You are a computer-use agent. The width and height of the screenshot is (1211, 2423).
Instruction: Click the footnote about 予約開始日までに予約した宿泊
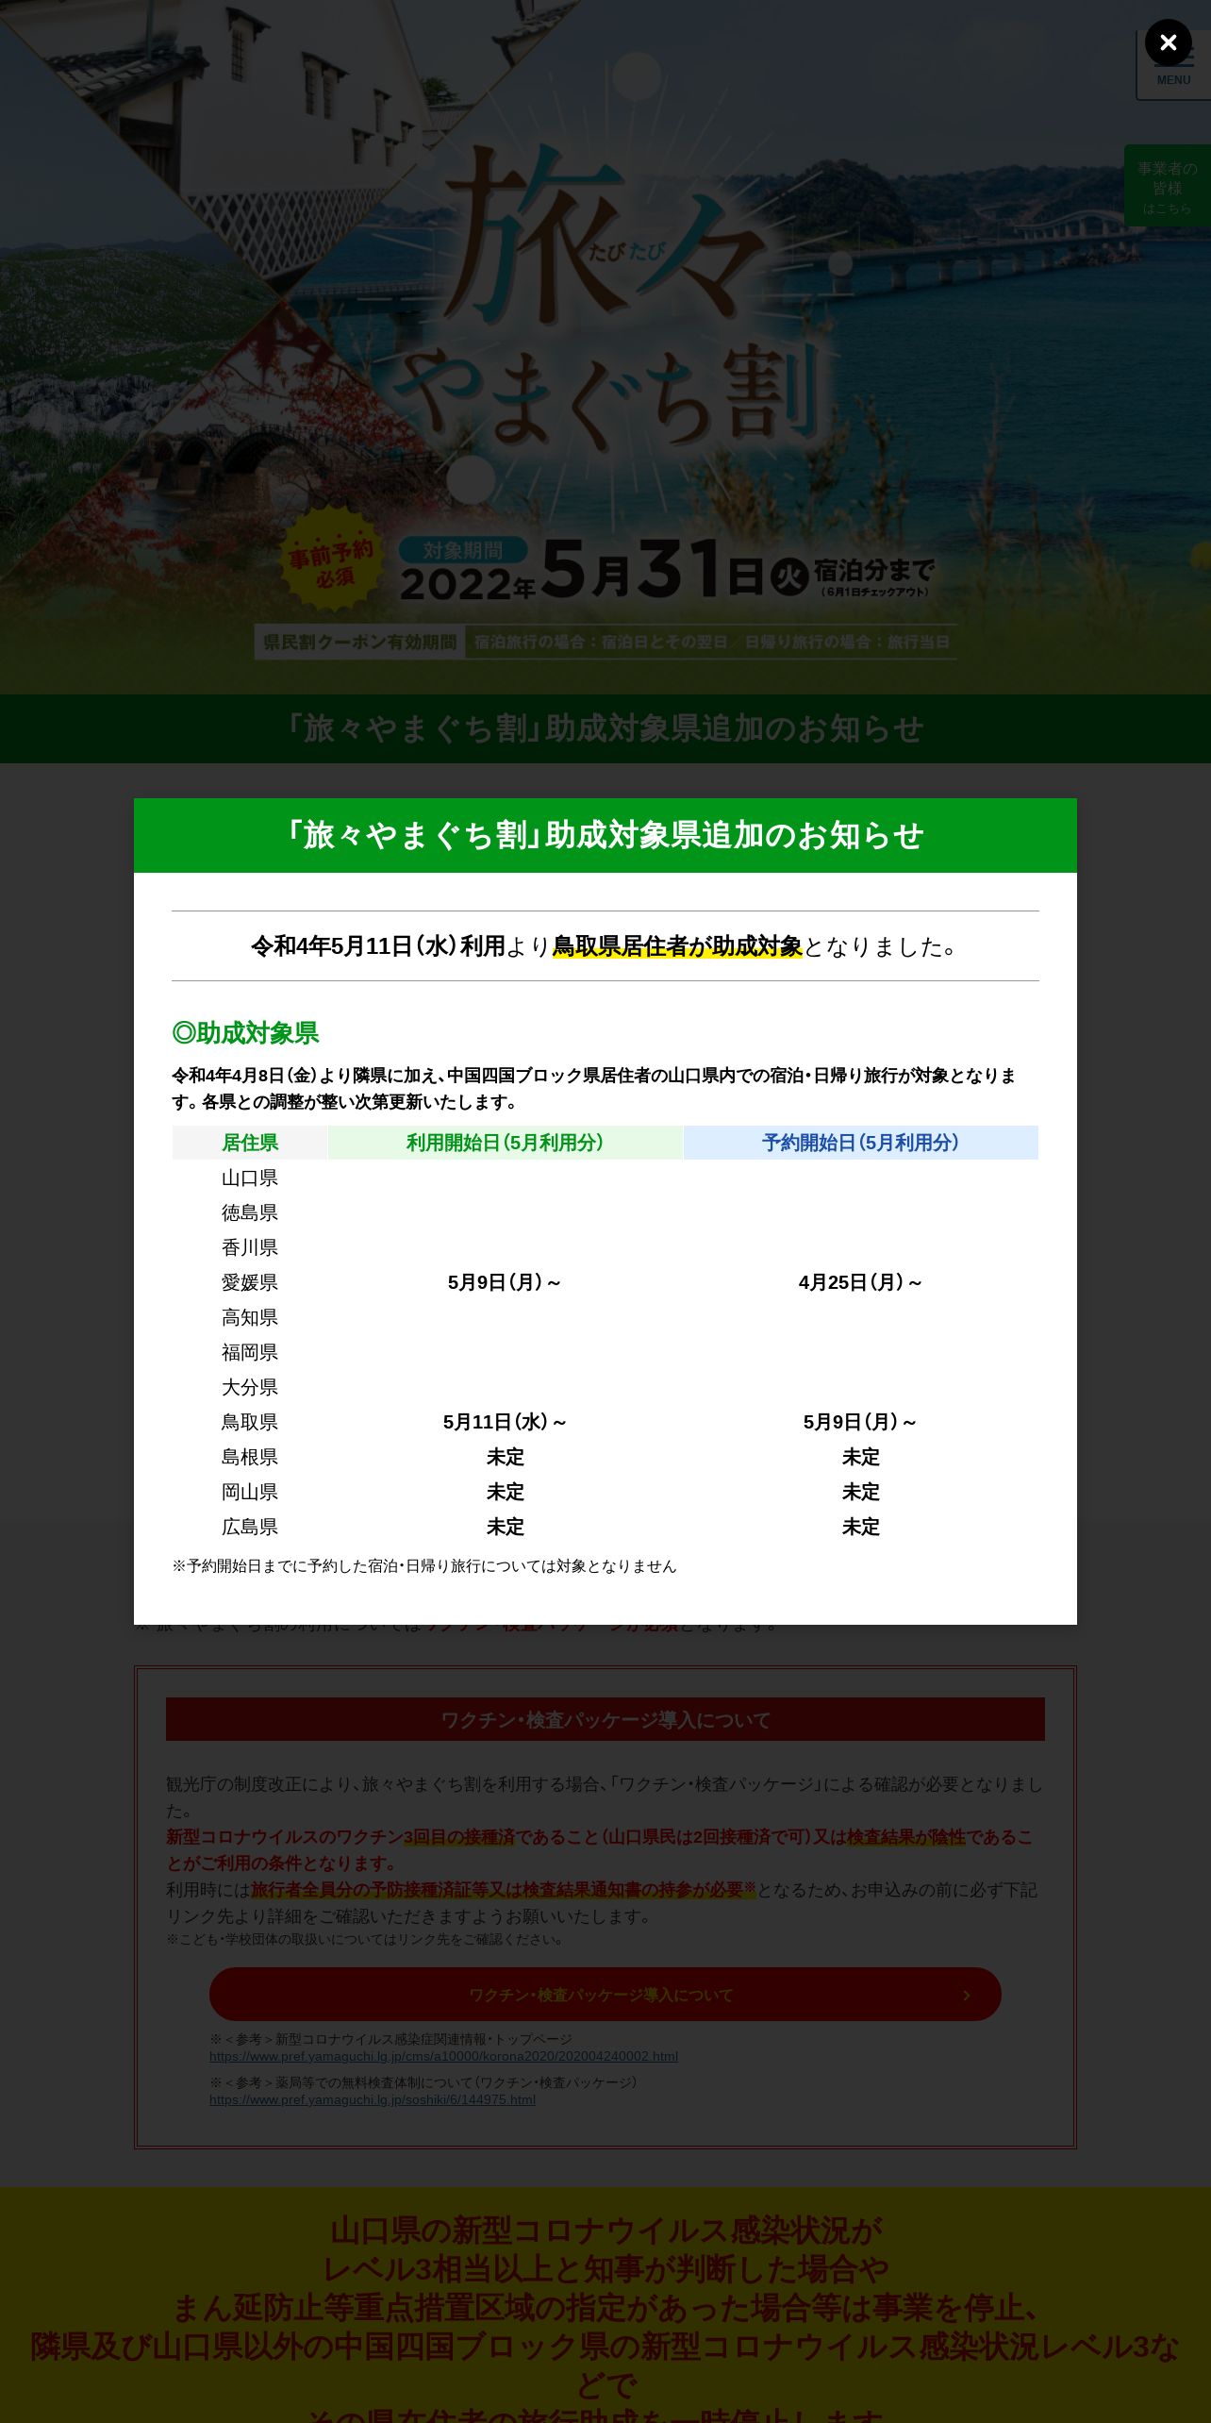[423, 1566]
